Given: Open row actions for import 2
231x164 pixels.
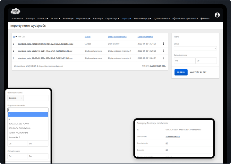Looking at the screenshot, I should click(163, 51).
